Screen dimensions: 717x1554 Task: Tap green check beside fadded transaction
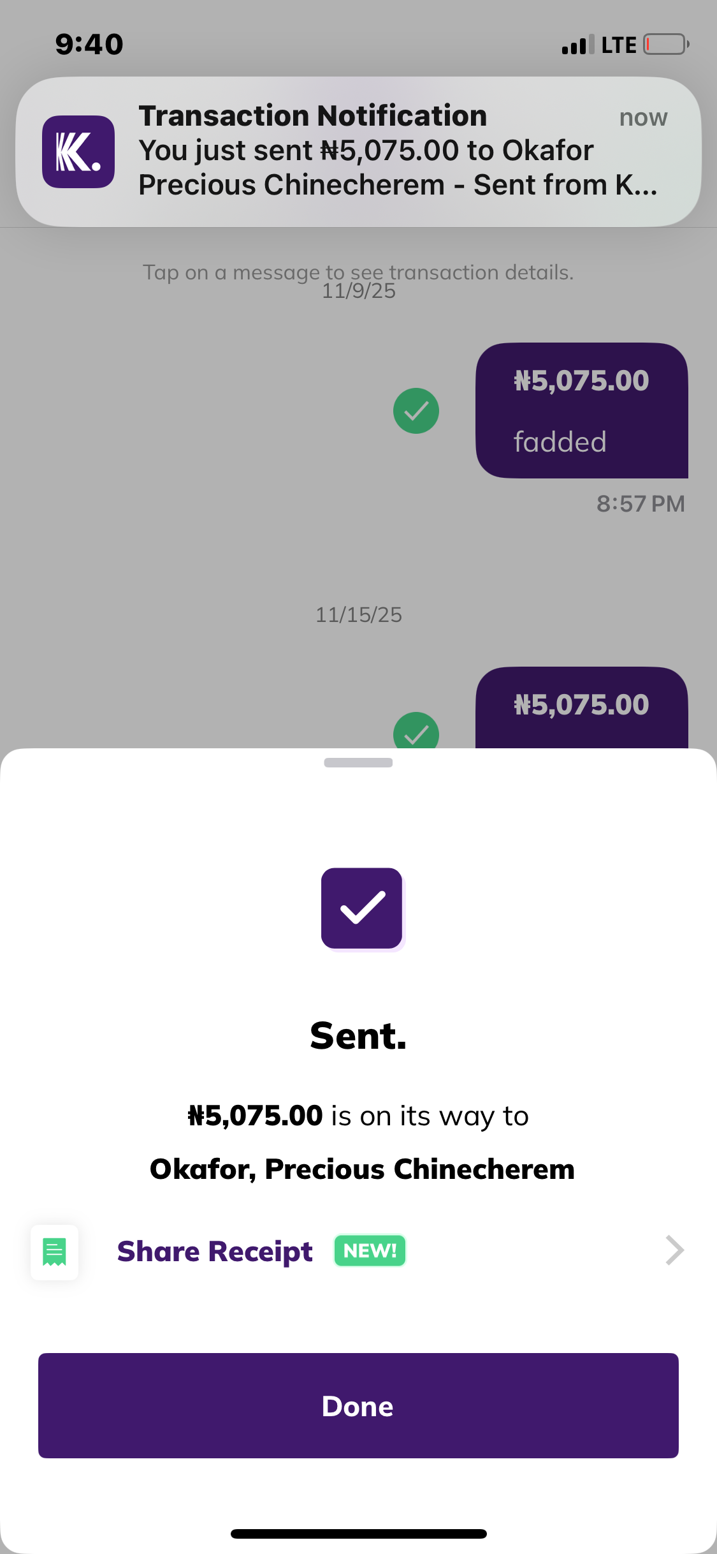coord(416,411)
